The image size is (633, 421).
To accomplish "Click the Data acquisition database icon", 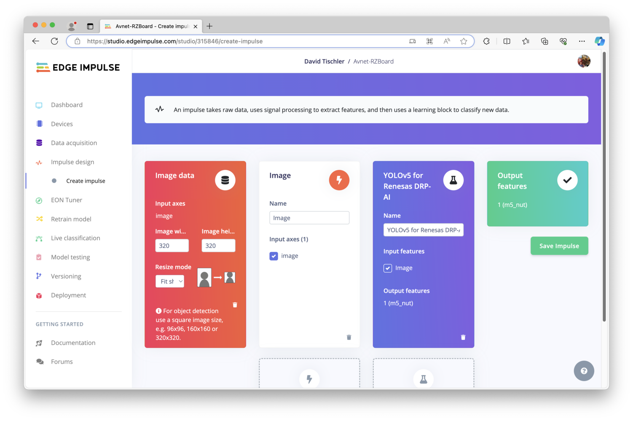I will (x=39, y=143).
